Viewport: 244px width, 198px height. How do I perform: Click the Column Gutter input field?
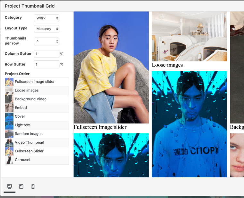(47, 54)
